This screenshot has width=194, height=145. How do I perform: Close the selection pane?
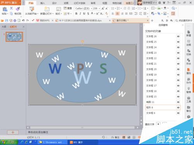click(183, 25)
